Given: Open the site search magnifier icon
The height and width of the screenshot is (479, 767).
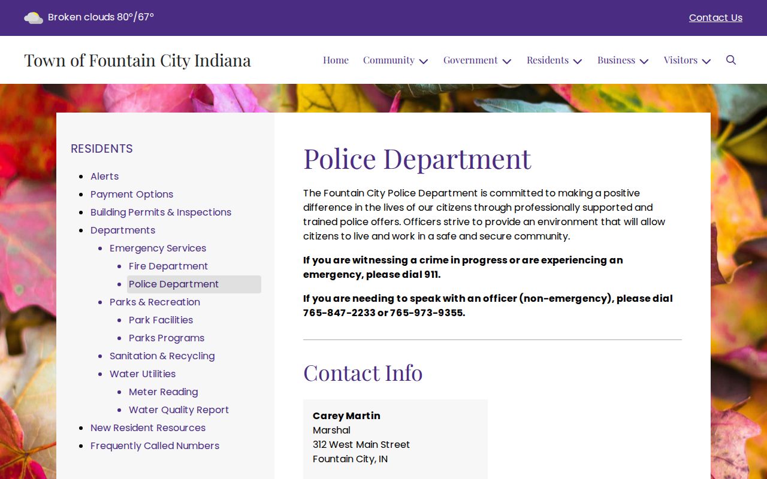Looking at the screenshot, I should coord(731,60).
